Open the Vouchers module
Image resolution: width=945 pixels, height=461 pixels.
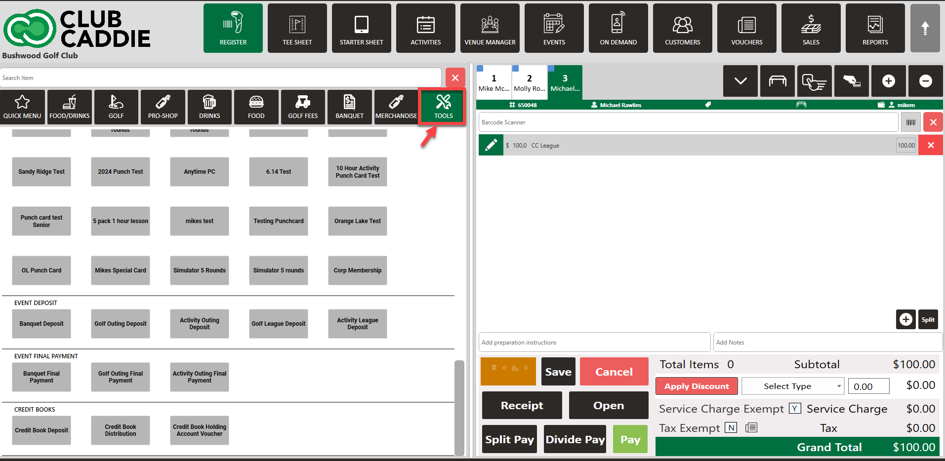click(x=746, y=28)
